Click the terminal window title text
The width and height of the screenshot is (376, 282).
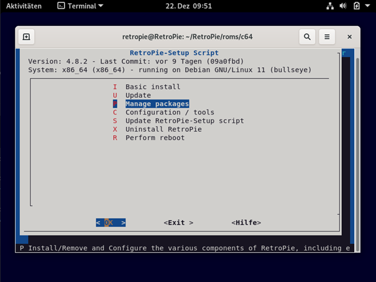pos(187,37)
